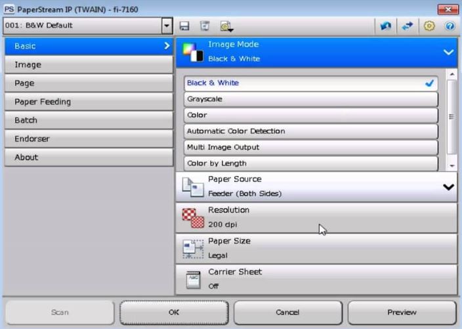Expand the Paper Size Legal setting
Viewport: 462px width, 329px height.
tap(316, 248)
